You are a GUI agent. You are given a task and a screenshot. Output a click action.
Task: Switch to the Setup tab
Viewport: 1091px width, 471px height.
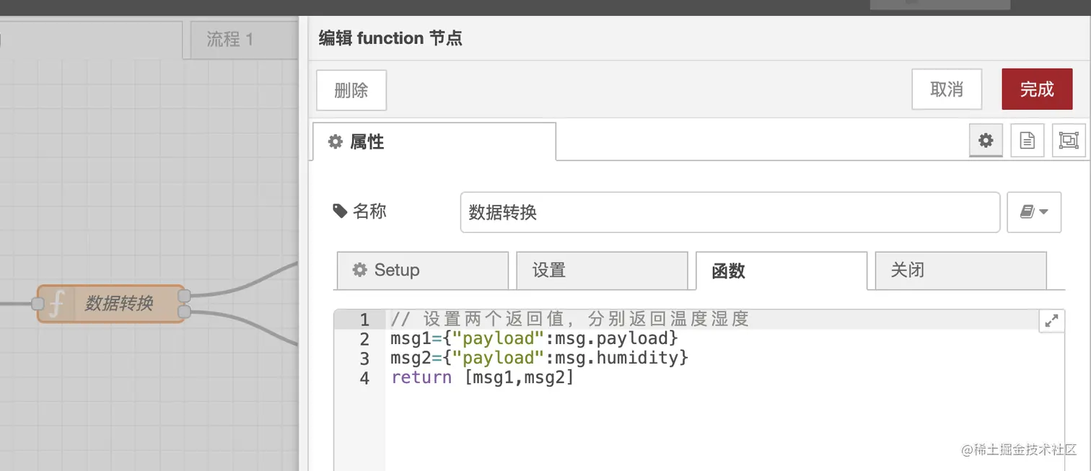tap(422, 270)
